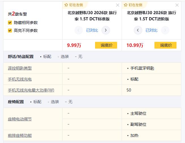The height and width of the screenshot is (143, 185).
Task: Move 进阶版 column left with arrow
Action: tap(138, 30)
